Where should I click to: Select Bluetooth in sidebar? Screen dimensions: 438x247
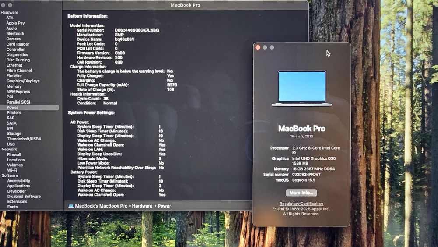(15, 34)
